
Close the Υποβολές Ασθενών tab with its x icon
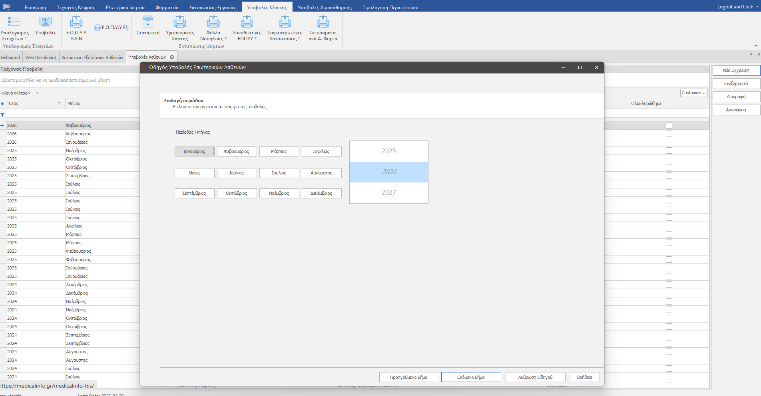pos(172,57)
